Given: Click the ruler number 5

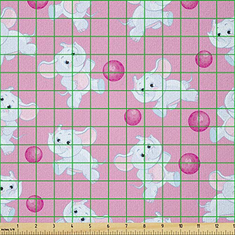Looking at the screenshot, I should [90, 226].
